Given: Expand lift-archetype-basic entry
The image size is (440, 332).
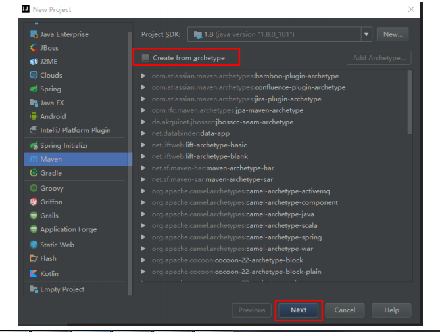Looking at the screenshot, I should [x=143, y=145].
